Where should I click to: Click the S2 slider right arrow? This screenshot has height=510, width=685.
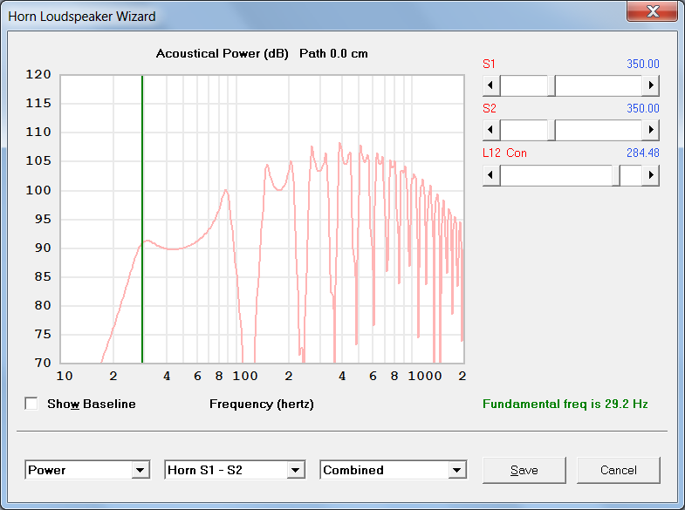coord(650,130)
